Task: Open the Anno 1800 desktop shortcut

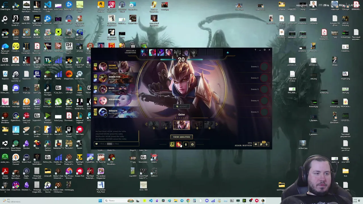Action: pyautogui.click(x=143, y=186)
